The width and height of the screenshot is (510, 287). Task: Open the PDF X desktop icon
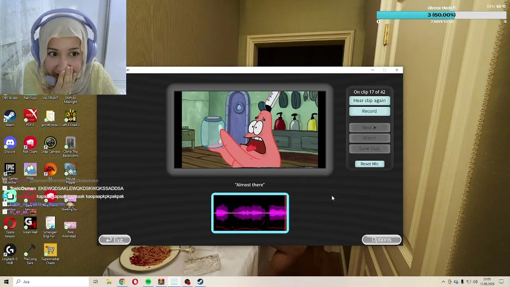[30, 118]
